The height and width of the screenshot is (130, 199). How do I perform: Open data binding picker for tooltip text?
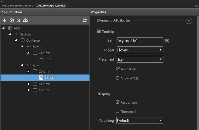click(x=167, y=41)
